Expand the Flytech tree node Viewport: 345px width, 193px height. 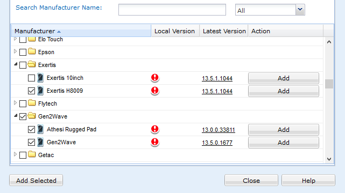coord(15,103)
